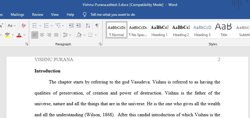This screenshot has height=118, width=250.
Task: Click the Tell me lightbulb icon
Action: 85,15
